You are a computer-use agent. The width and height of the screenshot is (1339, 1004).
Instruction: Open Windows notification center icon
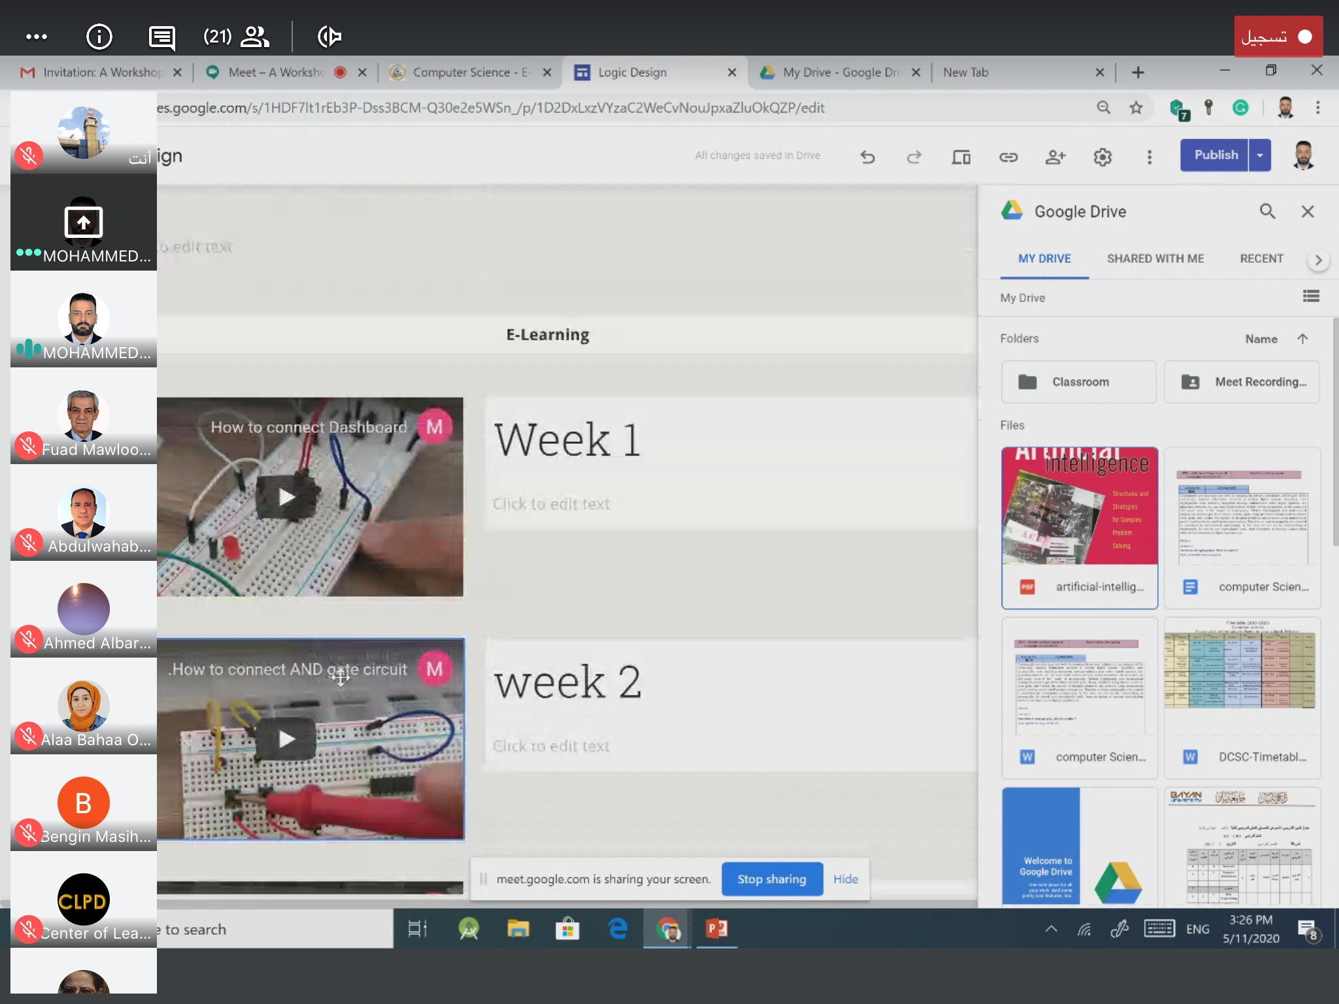1308,930
